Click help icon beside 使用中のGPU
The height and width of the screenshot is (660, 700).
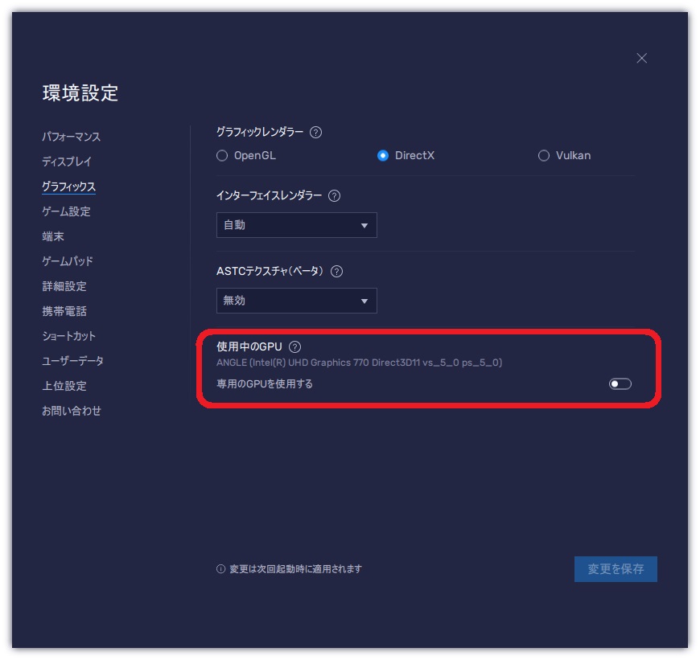295,346
